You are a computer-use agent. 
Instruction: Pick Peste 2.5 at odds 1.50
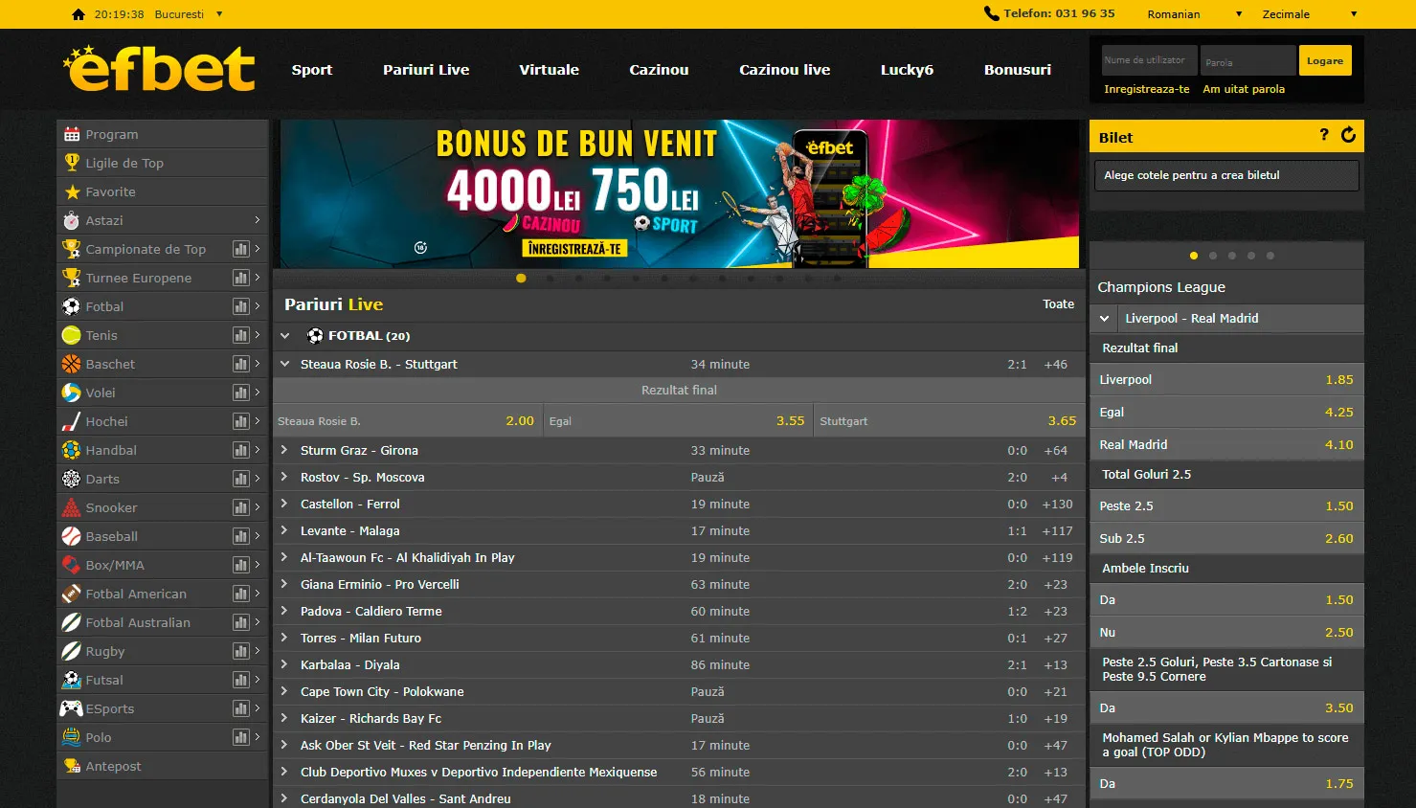[1226, 505]
